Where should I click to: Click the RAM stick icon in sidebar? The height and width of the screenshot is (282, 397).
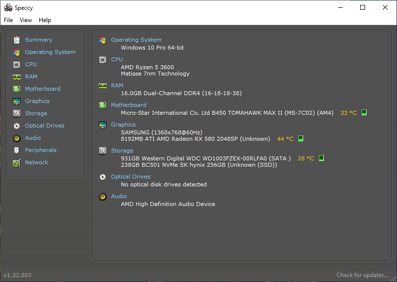coord(17,77)
